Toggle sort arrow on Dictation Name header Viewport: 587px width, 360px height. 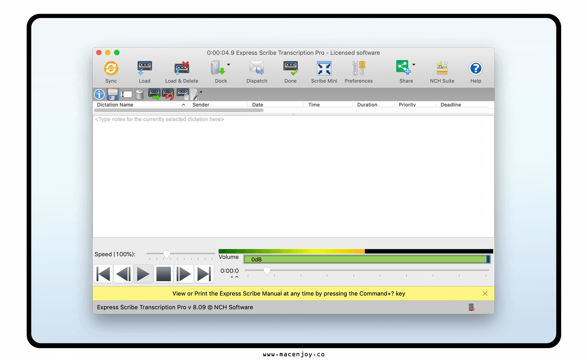(x=184, y=105)
